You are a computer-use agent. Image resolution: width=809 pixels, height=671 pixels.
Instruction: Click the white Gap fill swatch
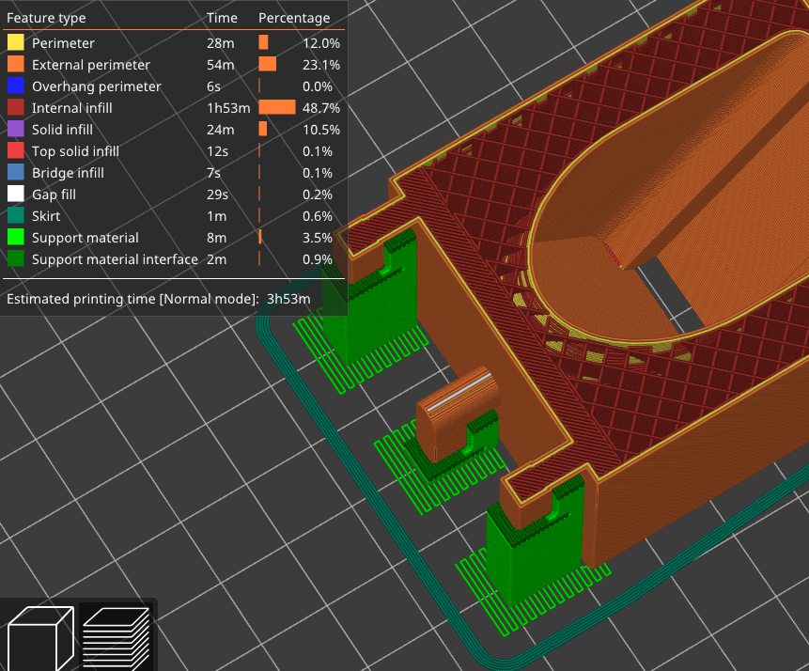[x=15, y=195]
